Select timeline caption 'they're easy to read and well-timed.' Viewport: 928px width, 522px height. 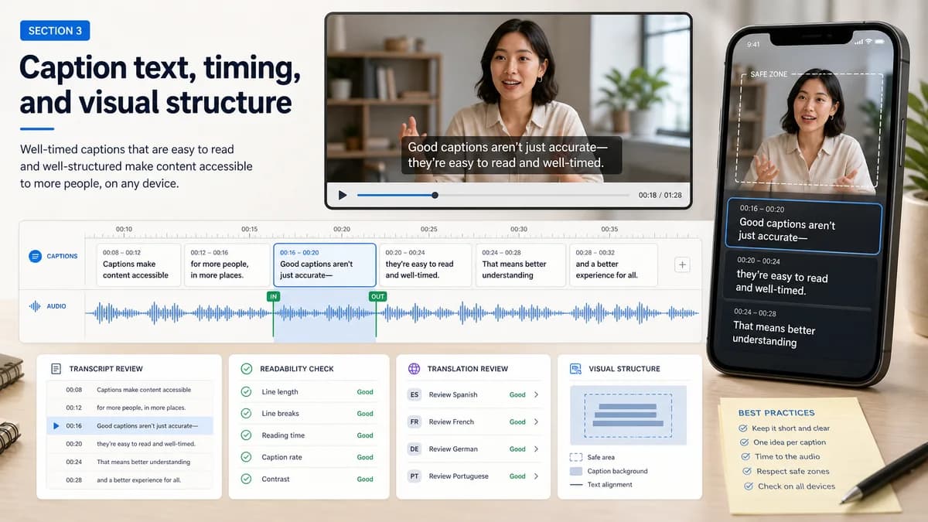[x=425, y=265]
